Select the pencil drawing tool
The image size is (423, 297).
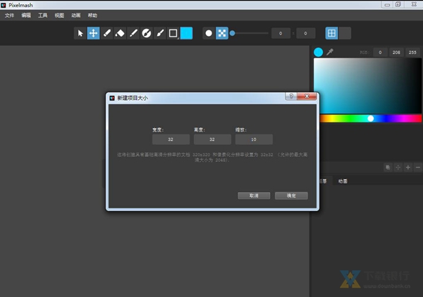pyautogui.click(x=107, y=33)
